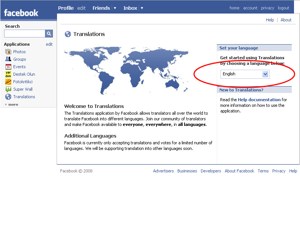Expand the Inbox dropdown arrow

click(142, 8)
